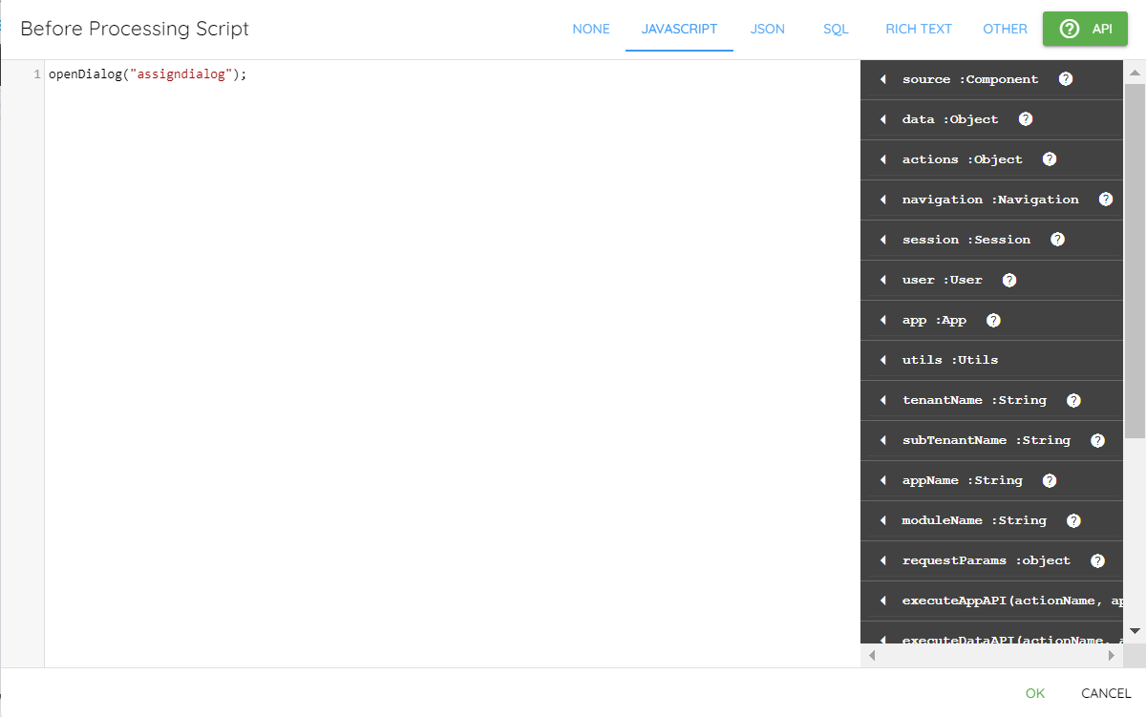Select the SQL tab
1146x717 pixels.
(x=836, y=29)
